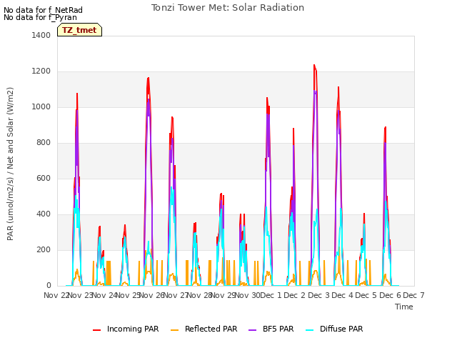Click the 'No data for f_Pyran' message
The height and width of the screenshot is (343, 457).
[x=40, y=17]
